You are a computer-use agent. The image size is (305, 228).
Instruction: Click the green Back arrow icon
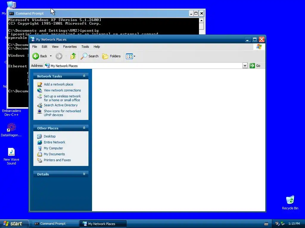[36, 56]
